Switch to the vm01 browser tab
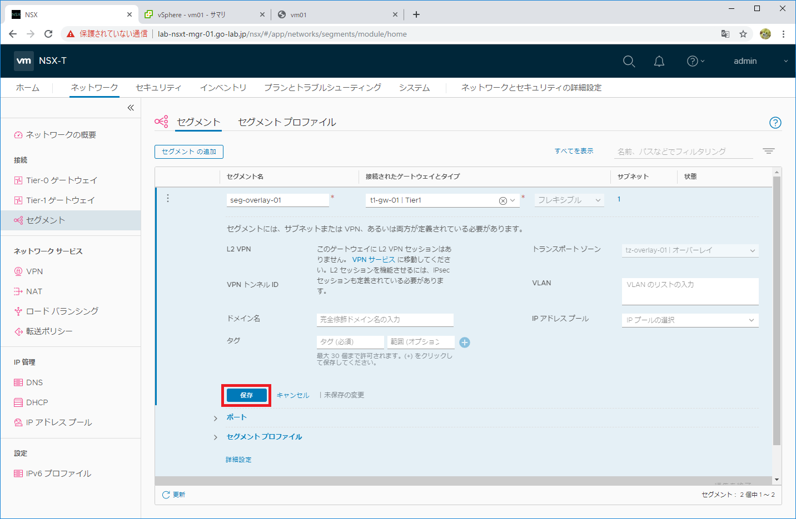Image resolution: width=796 pixels, height=519 pixels. pyautogui.click(x=337, y=14)
